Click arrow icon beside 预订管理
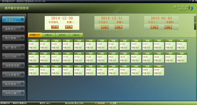 pos(22,38)
